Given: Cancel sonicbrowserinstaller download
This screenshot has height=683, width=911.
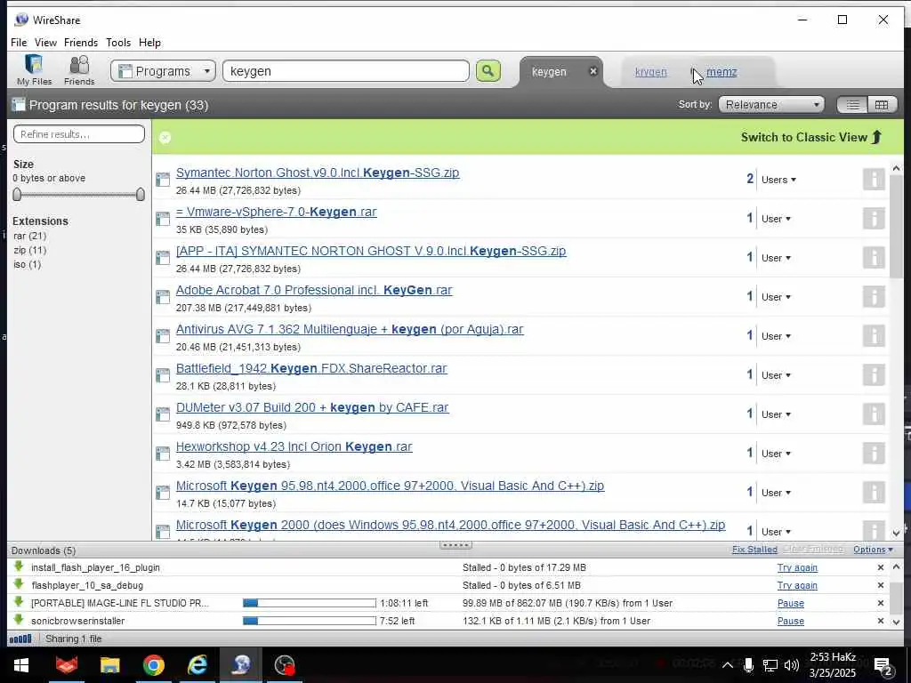Looking at the screenshot, I should (880, 621).
